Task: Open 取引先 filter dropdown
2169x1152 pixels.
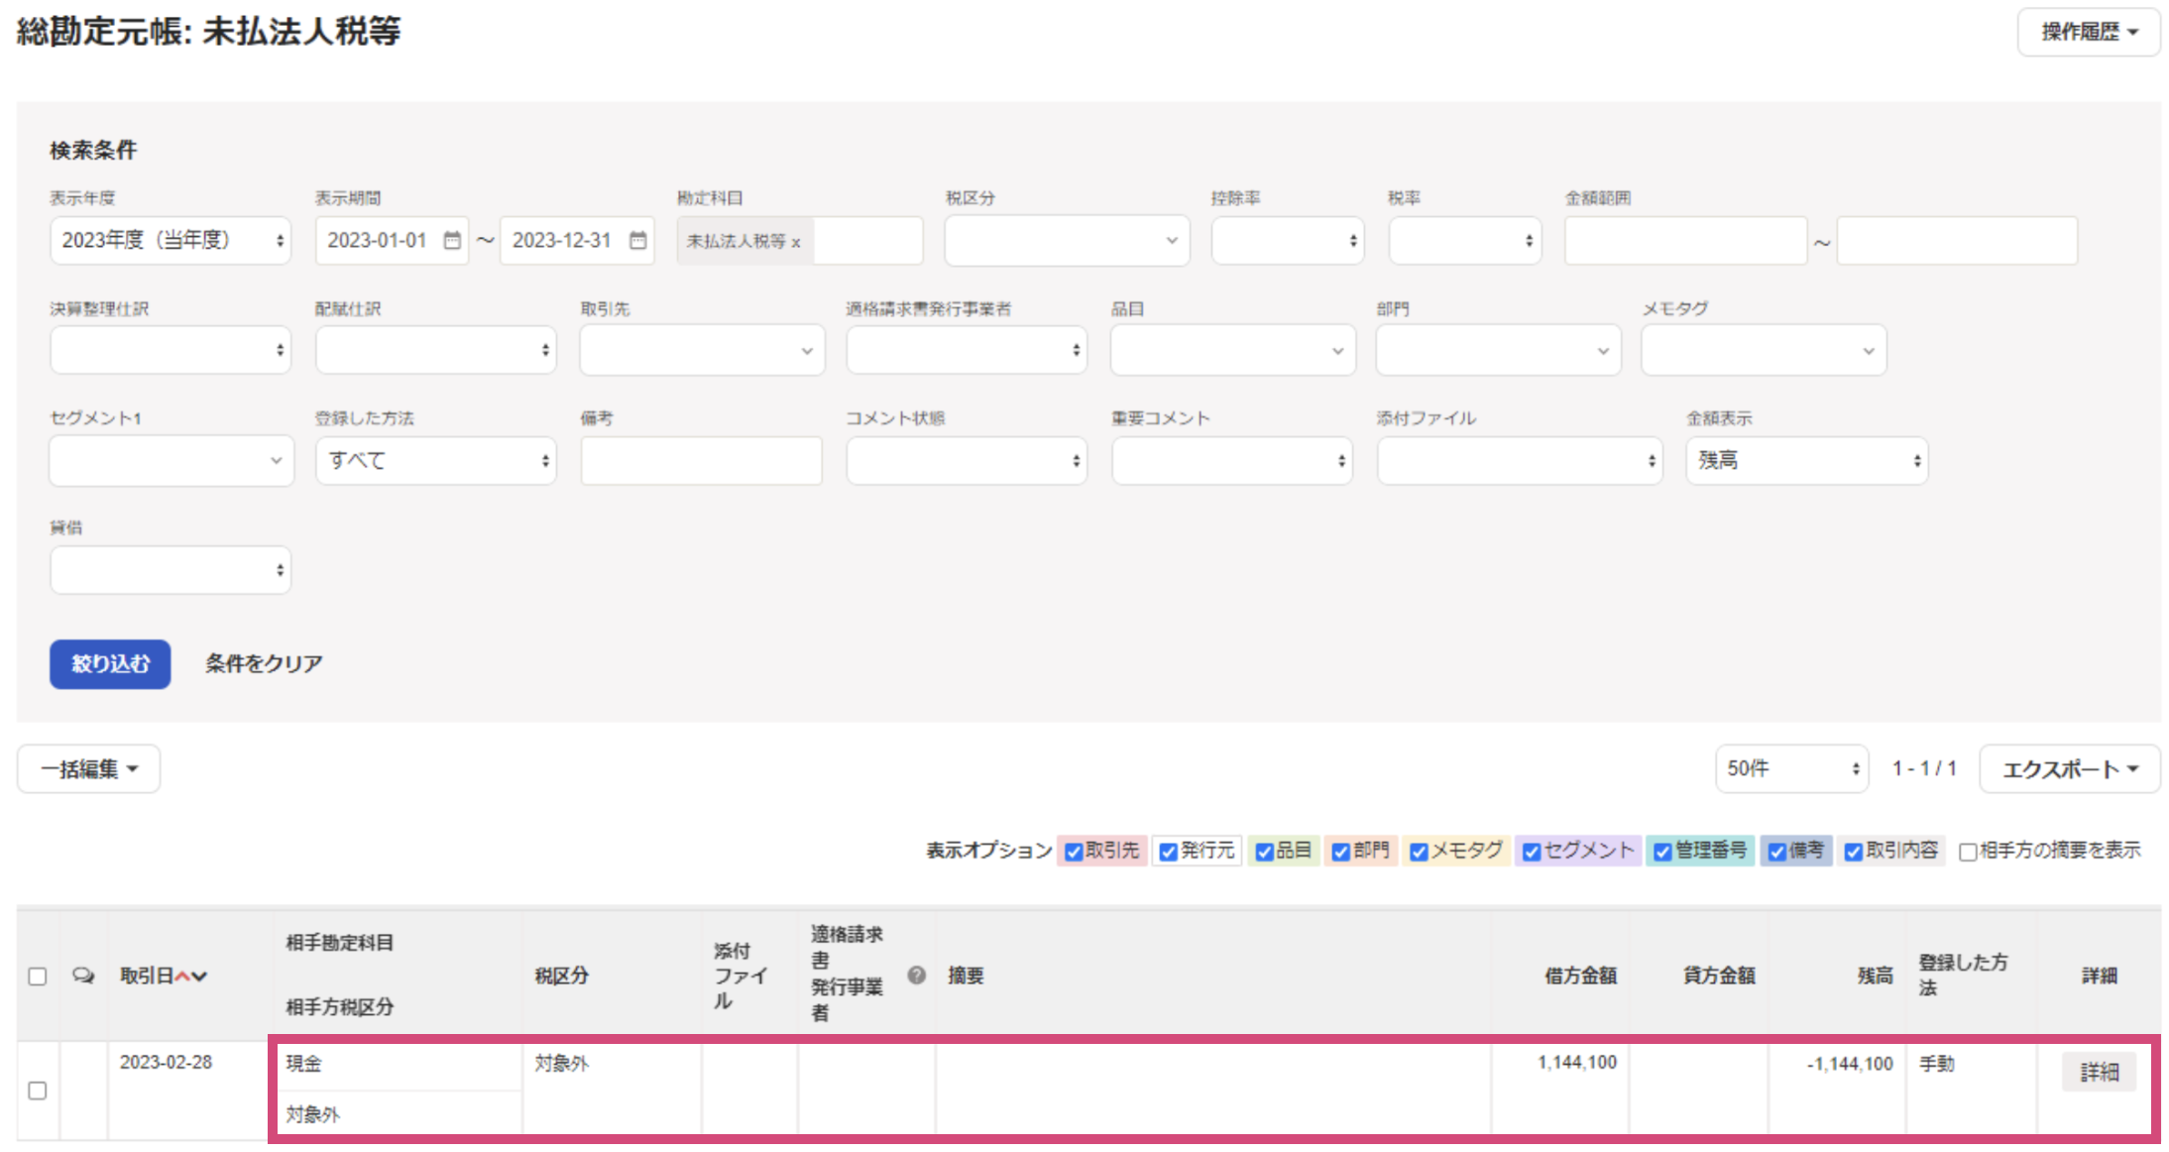Action: pyautogui.click(x=702, y=350)
